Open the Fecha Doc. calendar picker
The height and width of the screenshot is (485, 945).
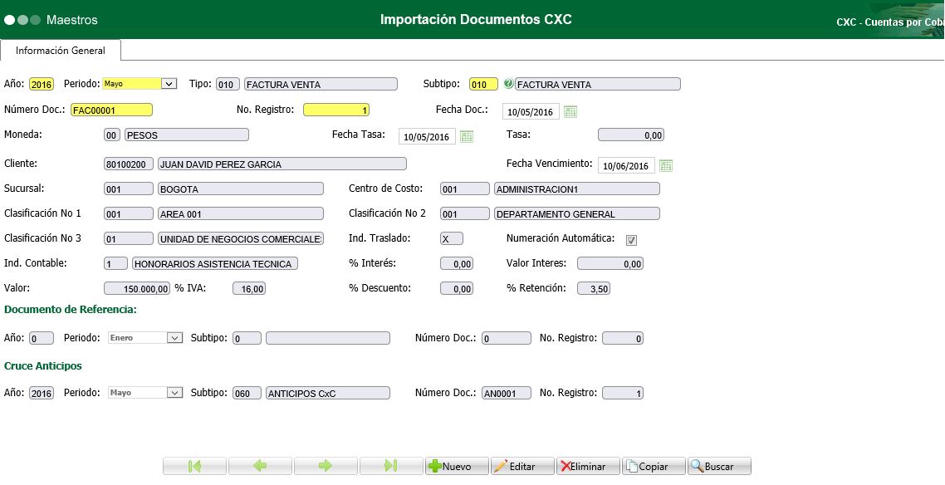pos(570,111)
